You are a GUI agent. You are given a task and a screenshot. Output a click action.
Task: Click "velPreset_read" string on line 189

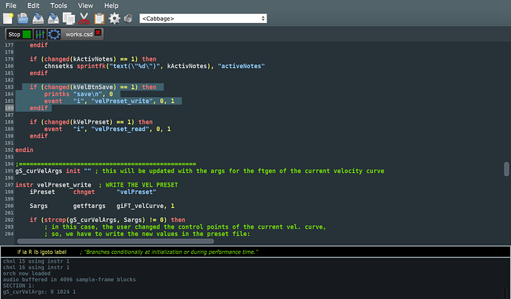tap(120, 129)
